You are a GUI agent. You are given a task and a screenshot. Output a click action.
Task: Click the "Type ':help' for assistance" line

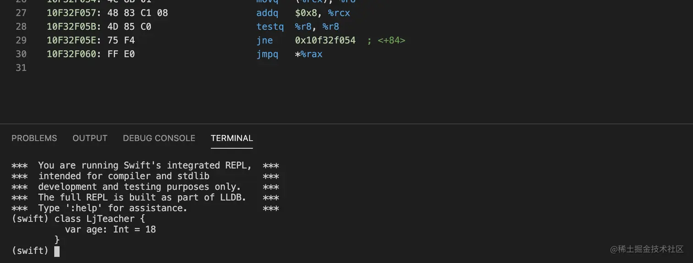(x=113, y=208)
